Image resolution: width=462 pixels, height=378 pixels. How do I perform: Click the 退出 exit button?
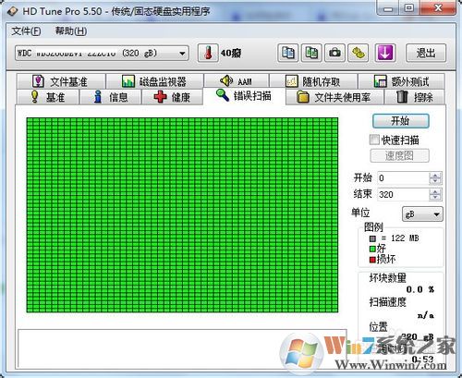pos(426,53)
